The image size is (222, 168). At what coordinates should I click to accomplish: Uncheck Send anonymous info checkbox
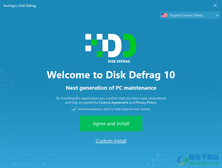(74, 109)
